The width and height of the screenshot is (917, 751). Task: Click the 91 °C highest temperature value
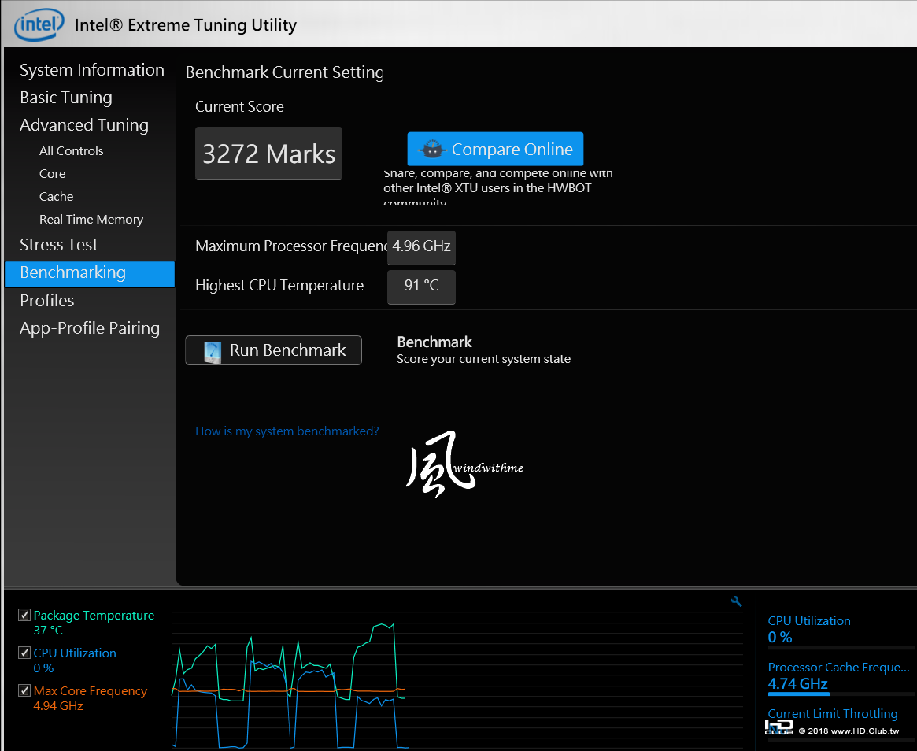(x=421, y=286)
